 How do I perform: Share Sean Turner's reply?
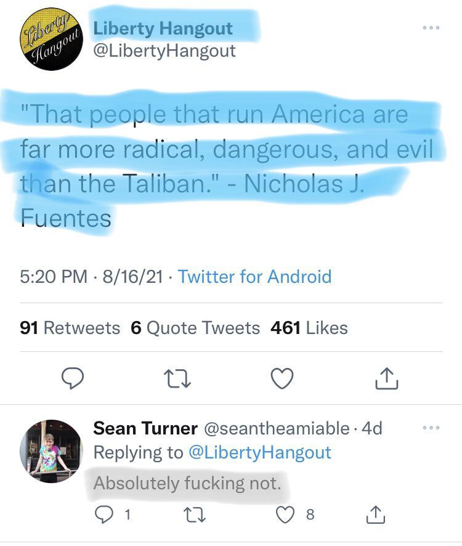[x=376, y=515]
